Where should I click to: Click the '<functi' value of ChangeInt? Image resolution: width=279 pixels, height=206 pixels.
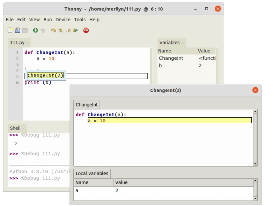click(x=207, y=58)
